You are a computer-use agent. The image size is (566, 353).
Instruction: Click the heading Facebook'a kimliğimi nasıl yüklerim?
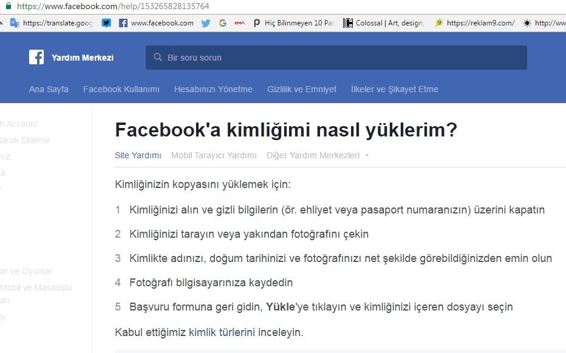click(x=286, y=130)
